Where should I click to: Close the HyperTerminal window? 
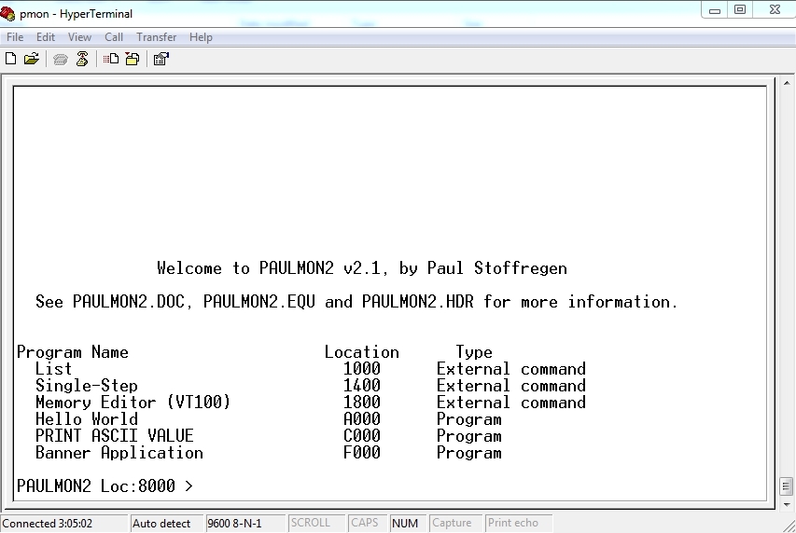coord(775,10)
